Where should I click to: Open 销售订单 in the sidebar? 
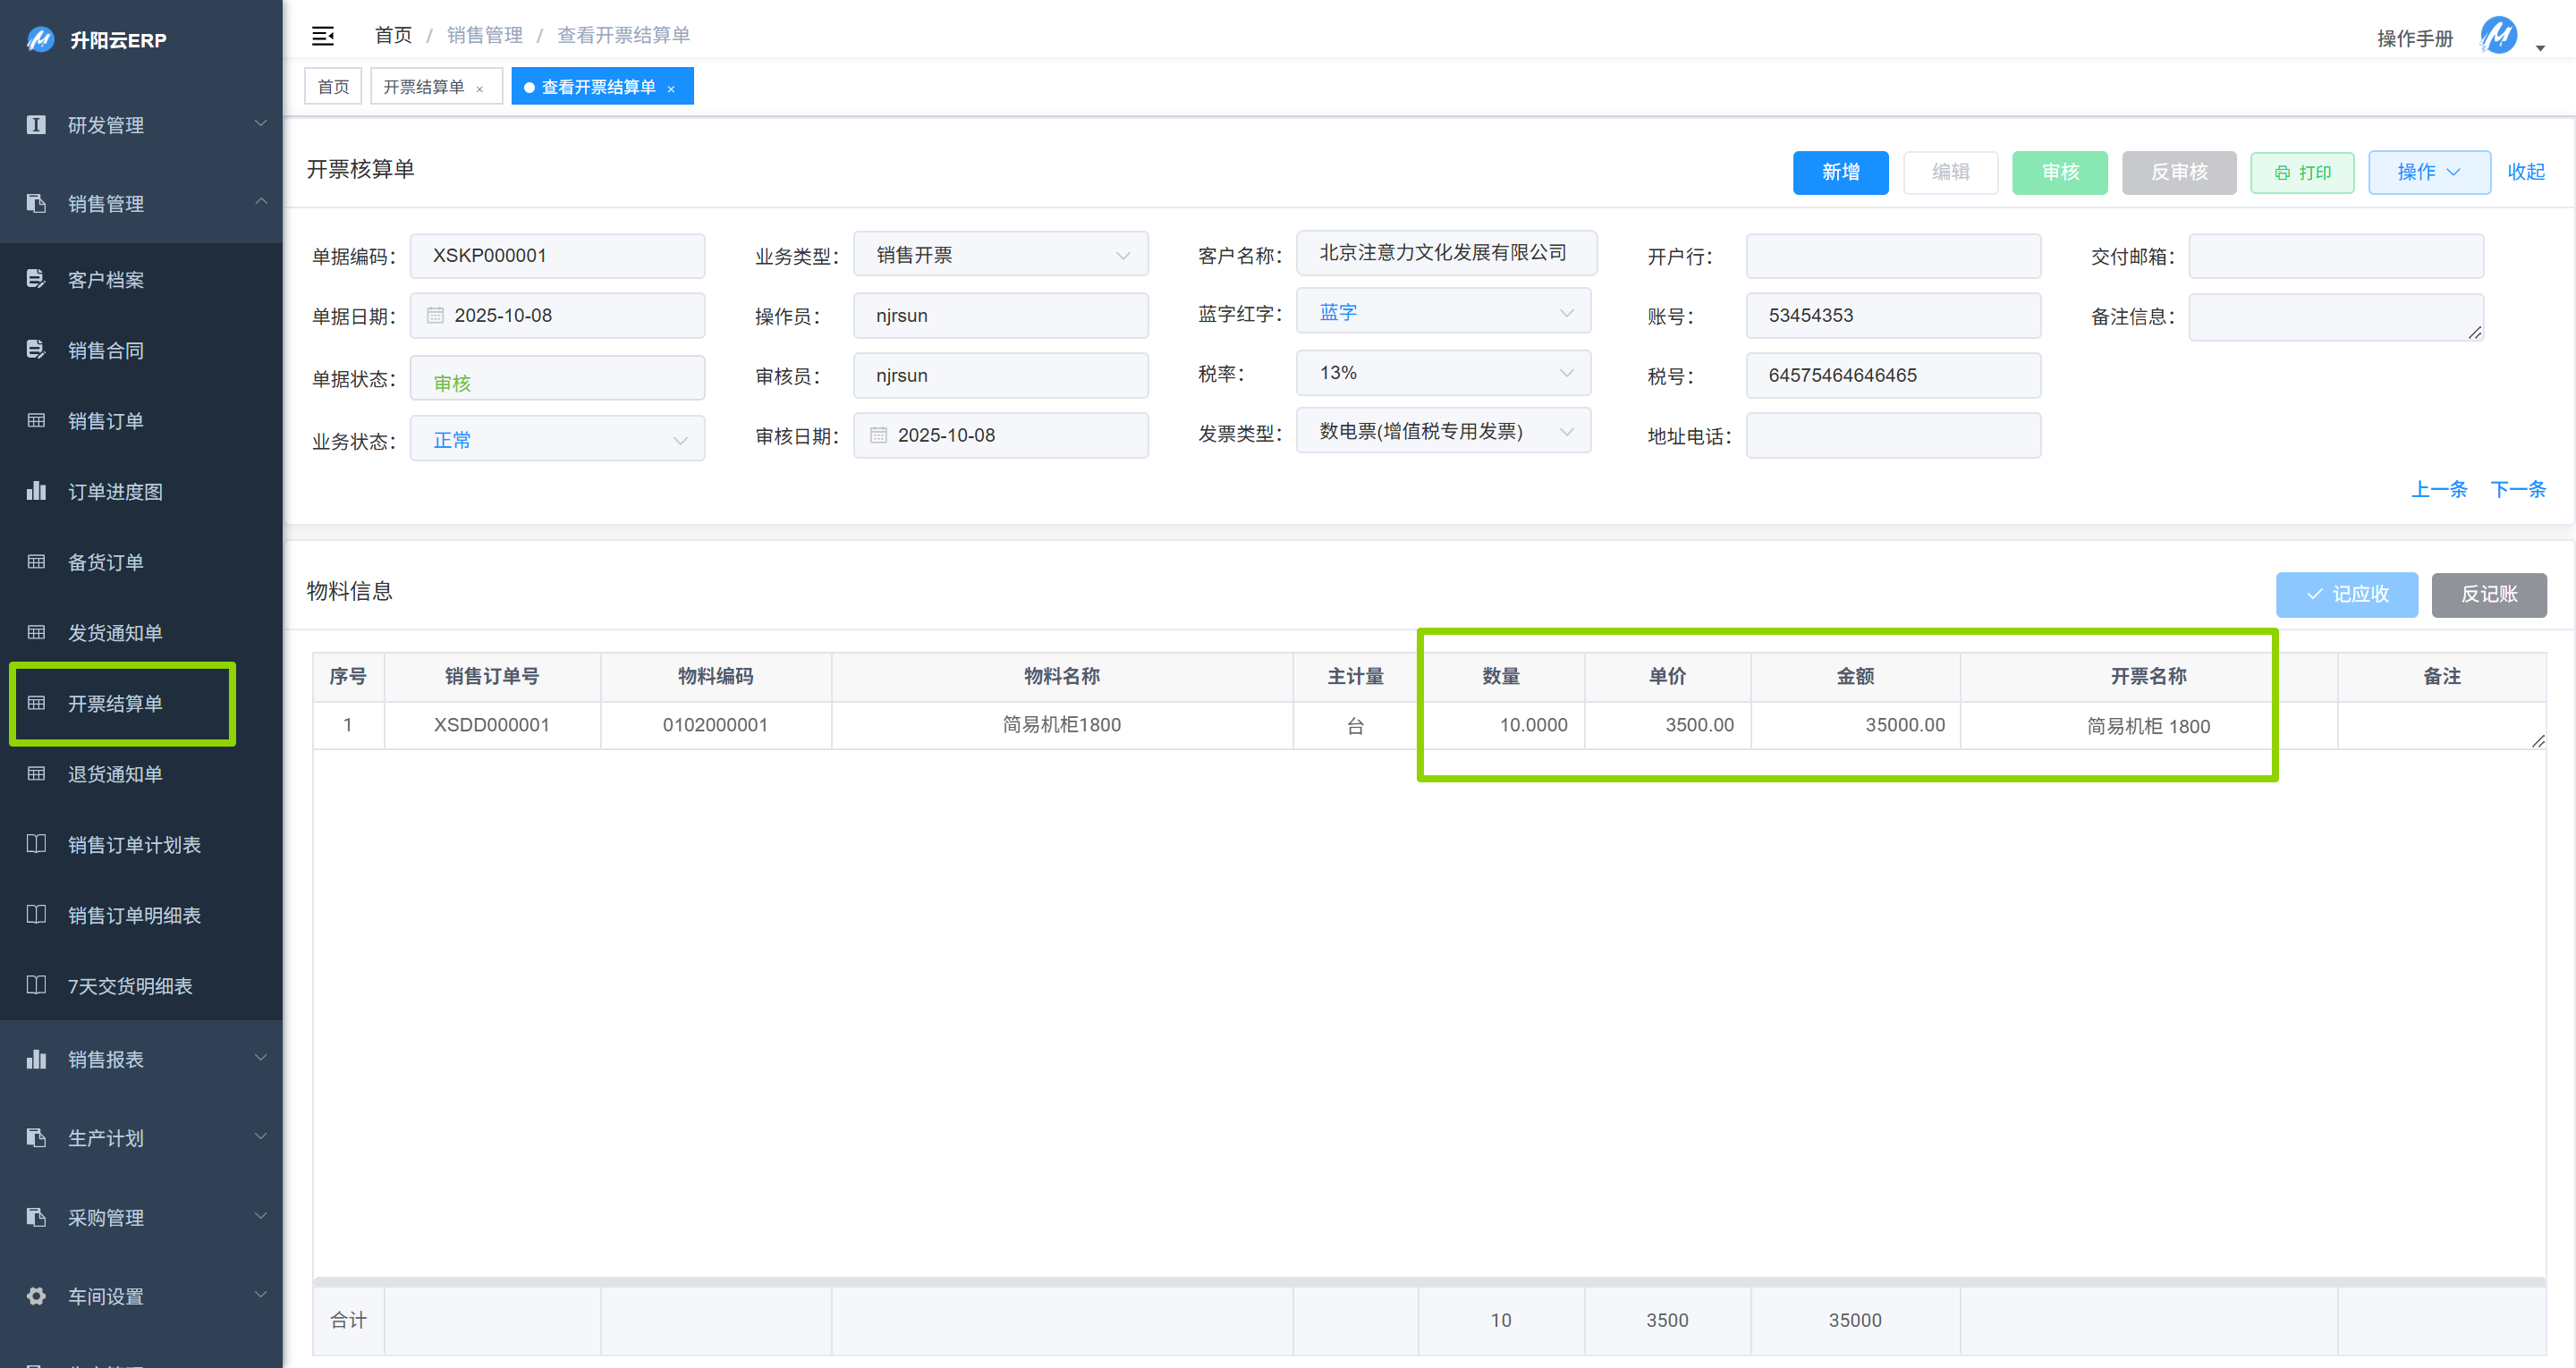pyautogui.click(x=105, y=421)
